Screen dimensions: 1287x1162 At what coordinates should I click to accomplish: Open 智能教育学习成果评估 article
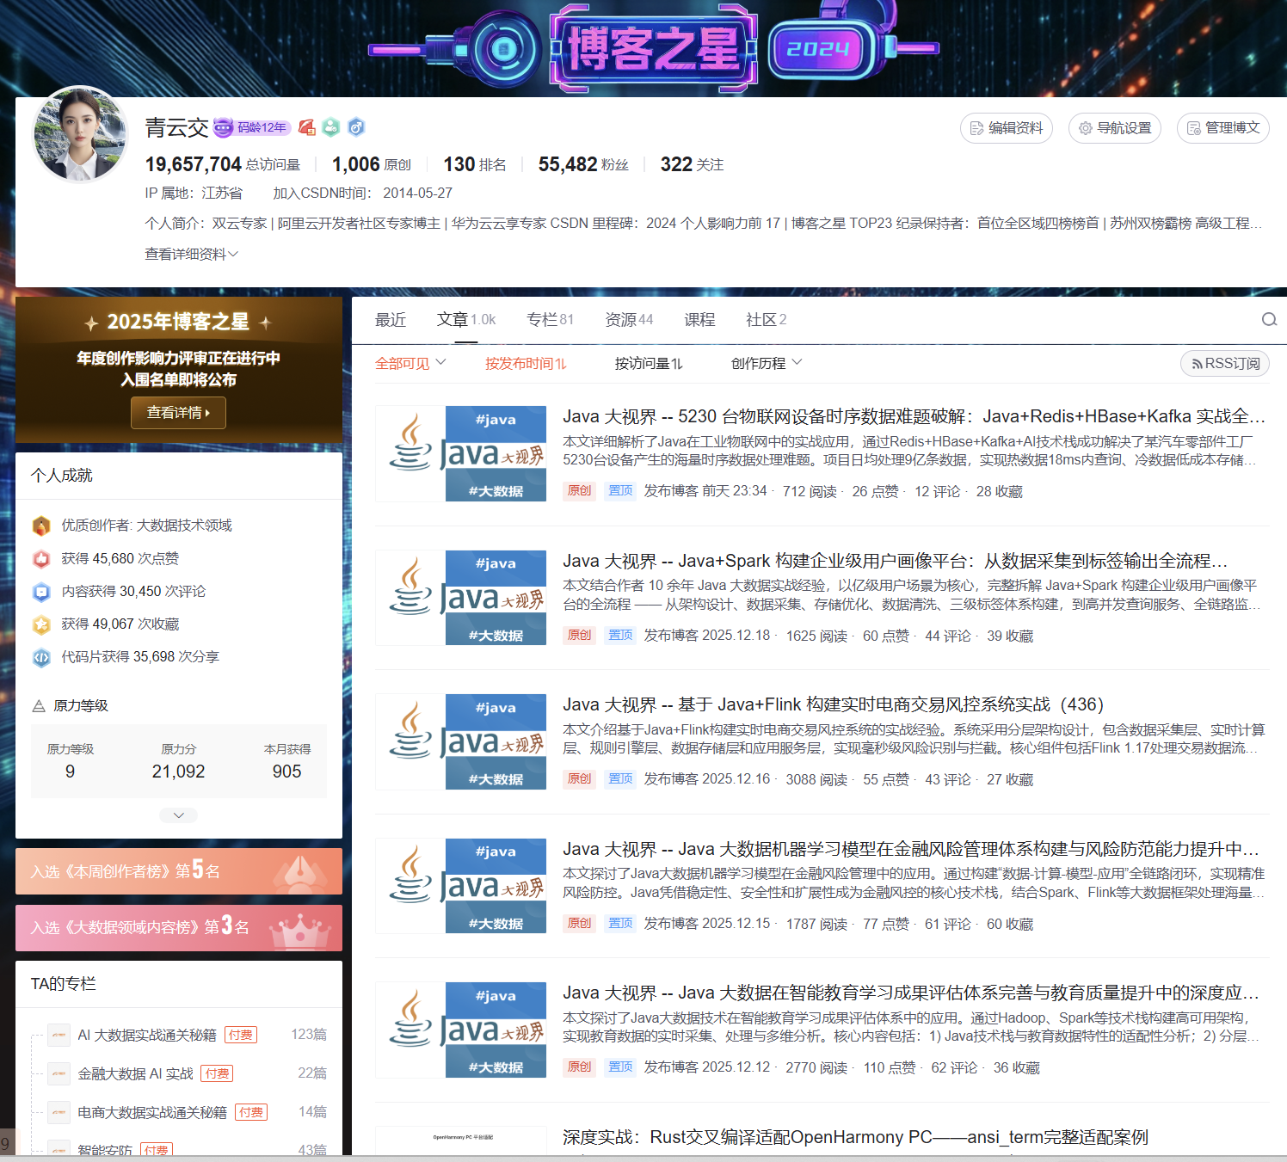[911, 993]
